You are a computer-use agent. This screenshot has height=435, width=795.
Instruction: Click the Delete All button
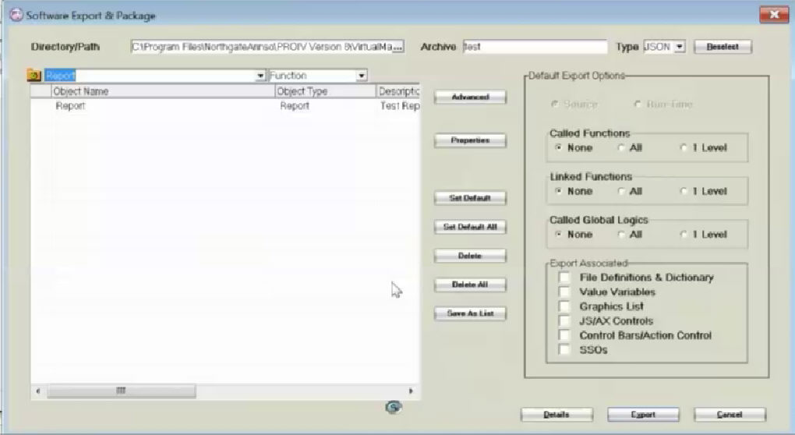coord(470,285)
